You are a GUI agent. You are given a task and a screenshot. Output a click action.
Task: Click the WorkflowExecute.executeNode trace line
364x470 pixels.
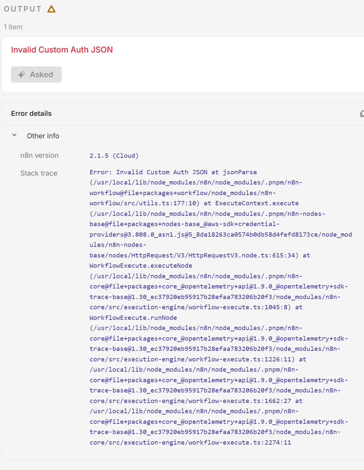[x=141, y=266]
